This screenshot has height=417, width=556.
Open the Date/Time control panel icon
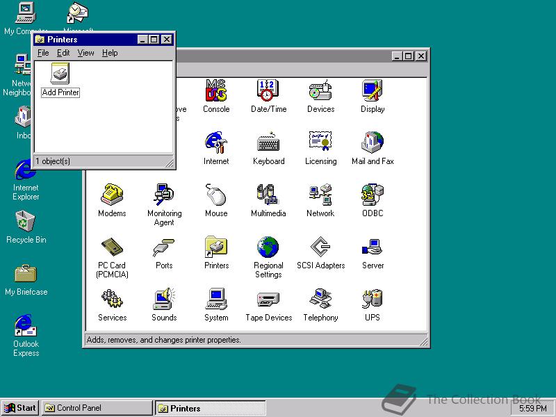[268, 90]
